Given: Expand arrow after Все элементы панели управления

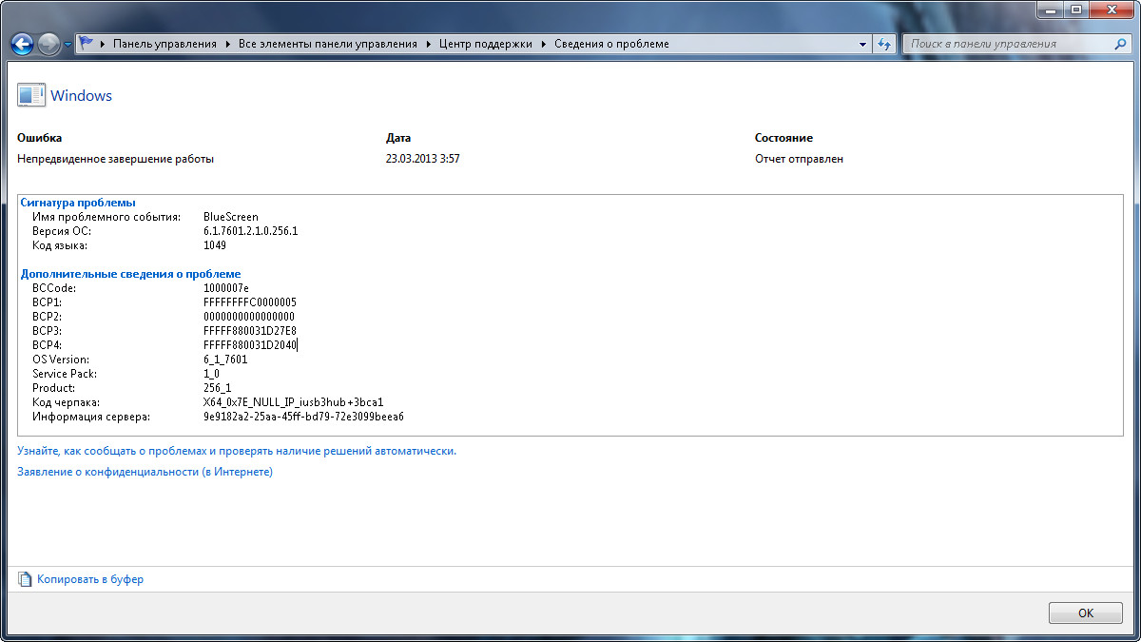Looking at the screenshot, I should point(430,44).
